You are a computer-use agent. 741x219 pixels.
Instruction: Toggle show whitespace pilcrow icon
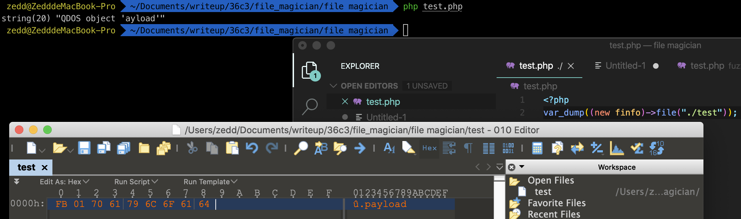(x=468, y=148)
